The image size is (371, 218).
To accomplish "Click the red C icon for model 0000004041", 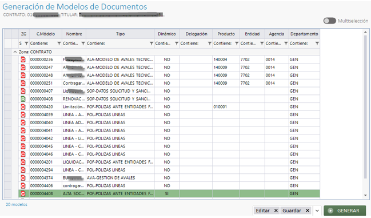I will (x=23, y=130).
